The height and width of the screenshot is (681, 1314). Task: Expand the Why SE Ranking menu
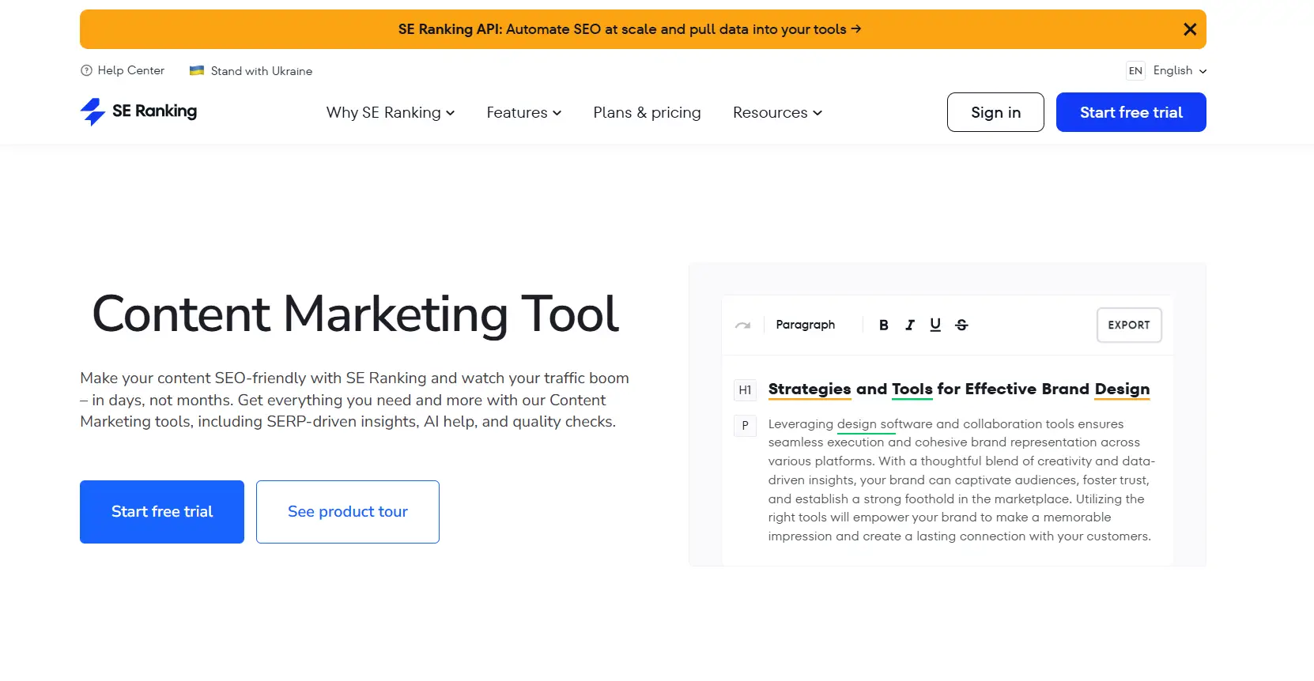391,112
